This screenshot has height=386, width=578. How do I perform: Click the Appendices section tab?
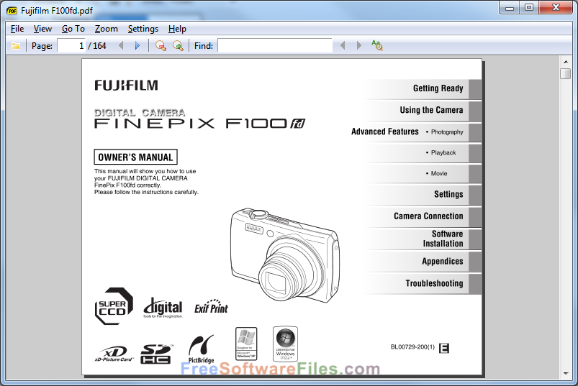[x=422, y=262]
